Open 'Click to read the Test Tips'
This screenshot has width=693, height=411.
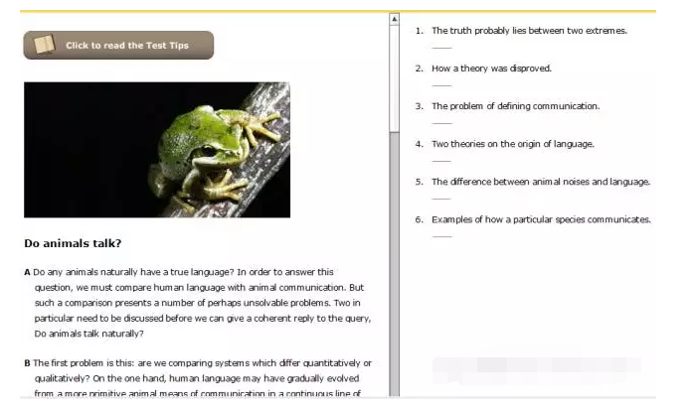tap(118, 46)
